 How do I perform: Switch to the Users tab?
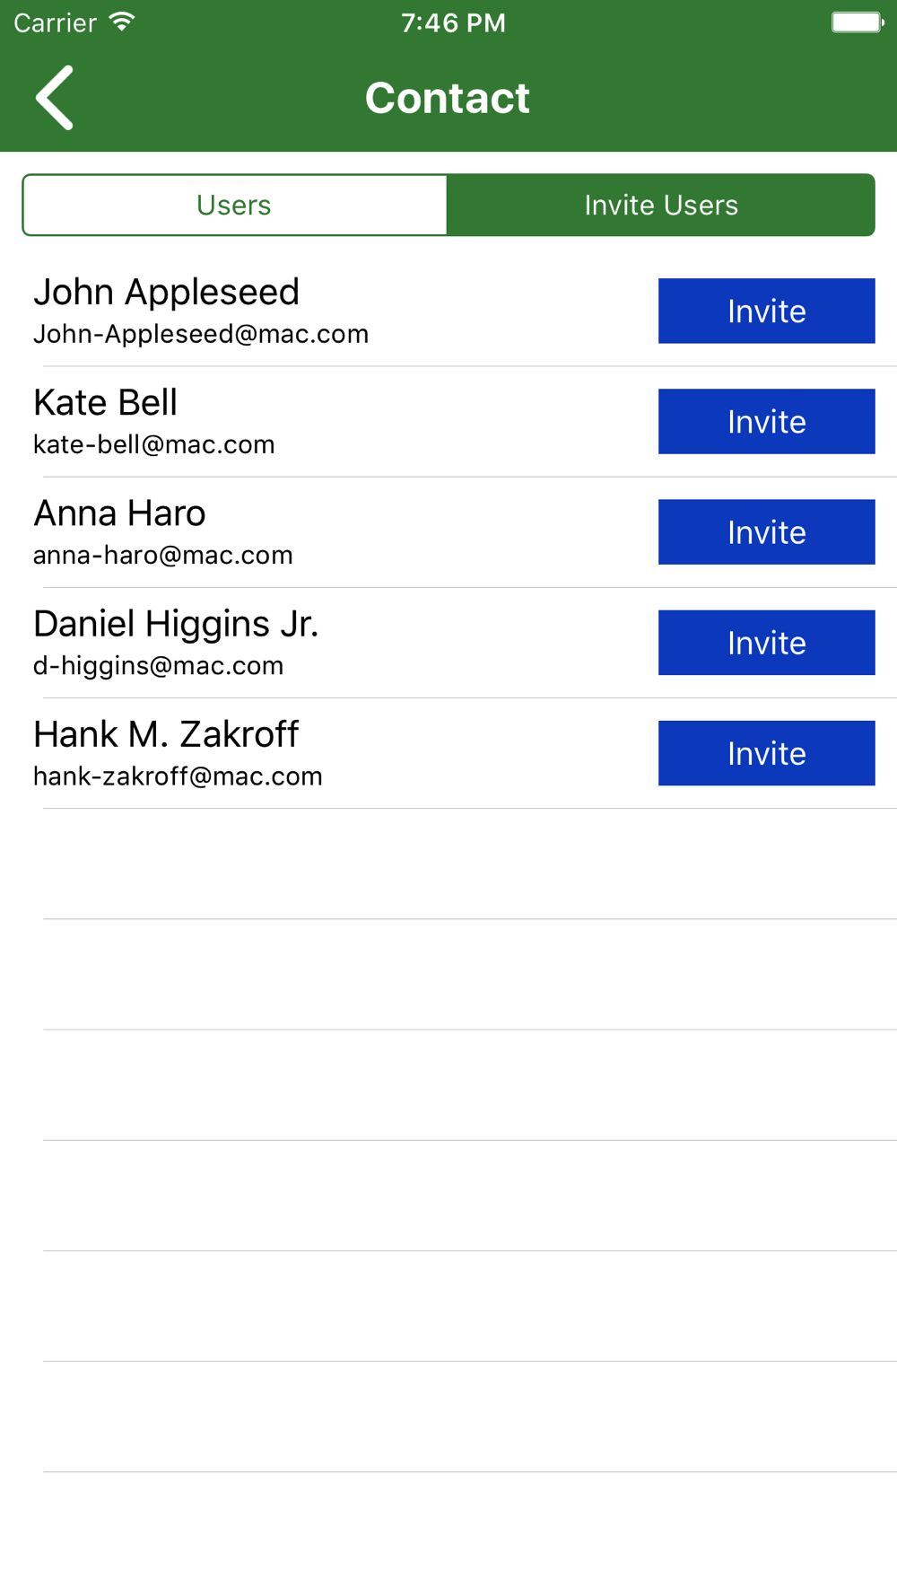(234, 206)
